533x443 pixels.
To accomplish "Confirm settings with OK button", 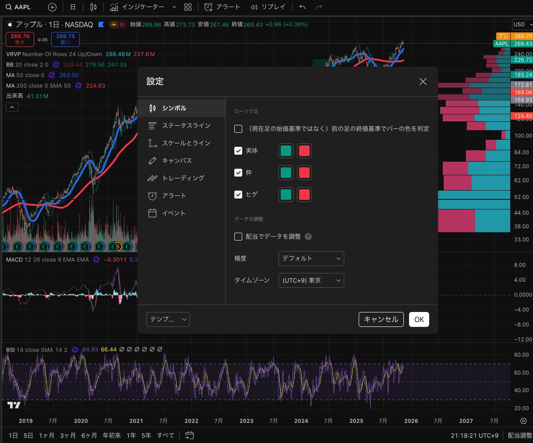I will click(x=419, y=319).
